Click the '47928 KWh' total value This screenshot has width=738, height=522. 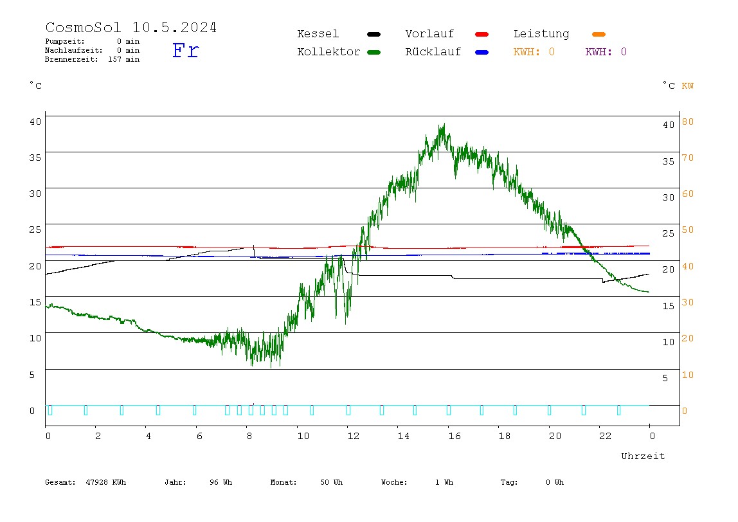(x=106, y=482)
